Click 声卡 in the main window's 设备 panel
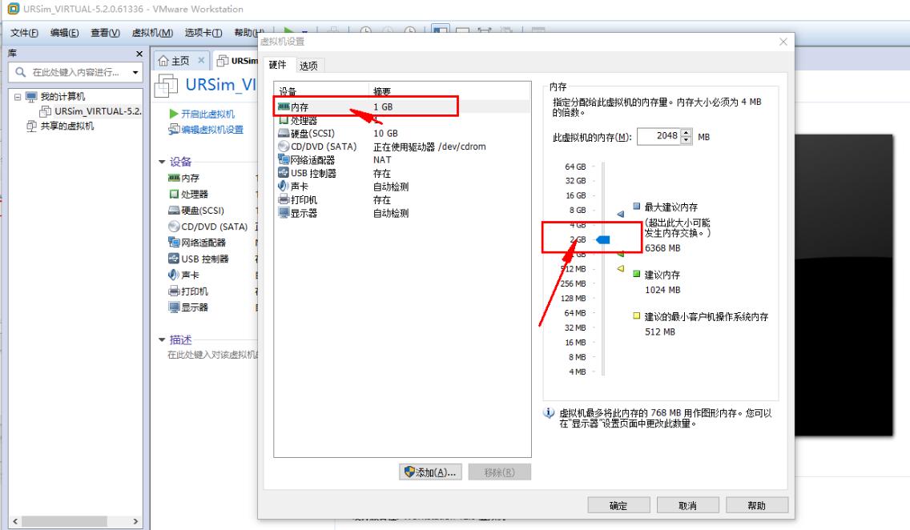The height and width of the screenshot is (530, 910). point(183,275)
